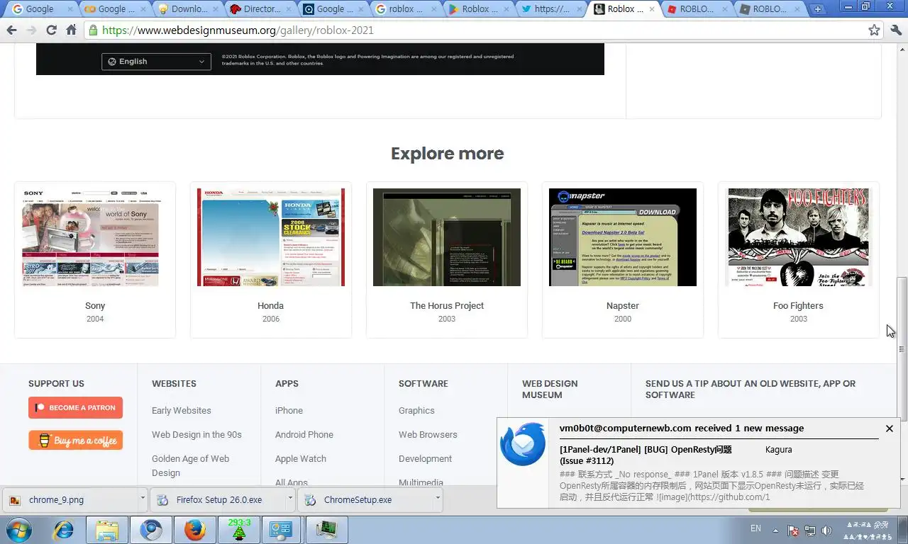Open Windows Explorer folder in the taskbar
Viewport: 908px width, 544px height.
[107, 530]
